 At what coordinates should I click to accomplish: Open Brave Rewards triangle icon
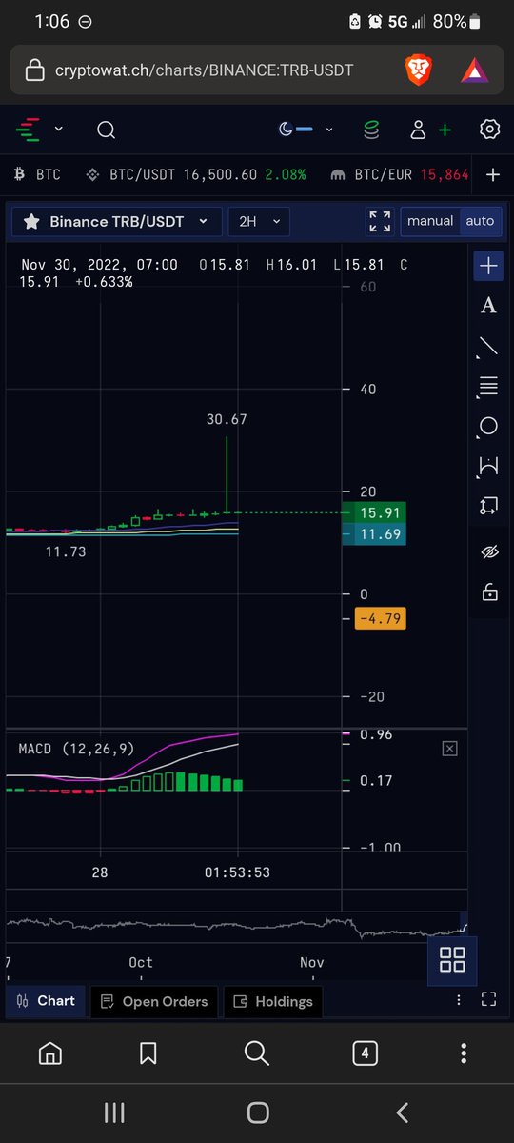tap(474, 70)
